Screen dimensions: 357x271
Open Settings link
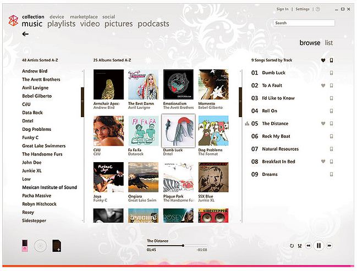pos(303,9)
